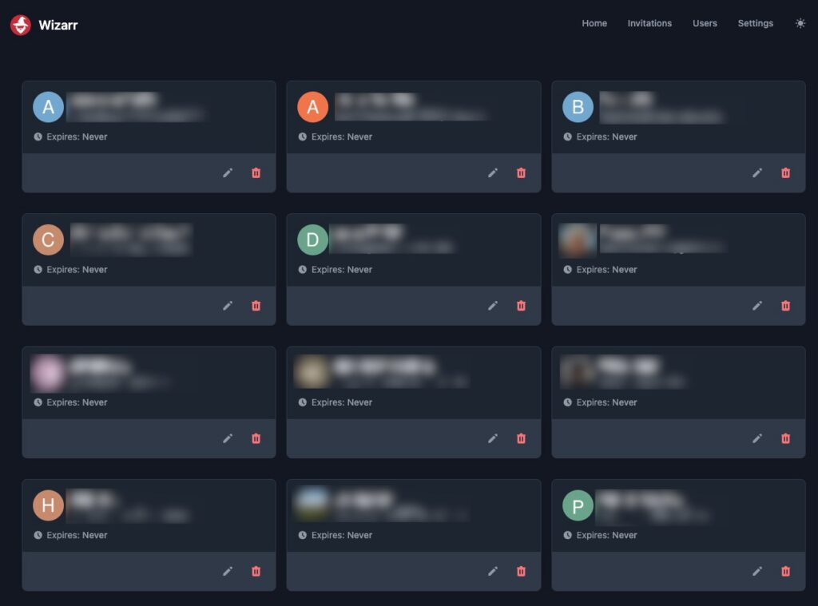The image size is (818, 606).
Task: Delete the user with orange A avatar
Action: (521, 172)
